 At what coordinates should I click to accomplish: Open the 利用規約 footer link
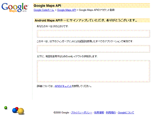click(x=111, y=113)
